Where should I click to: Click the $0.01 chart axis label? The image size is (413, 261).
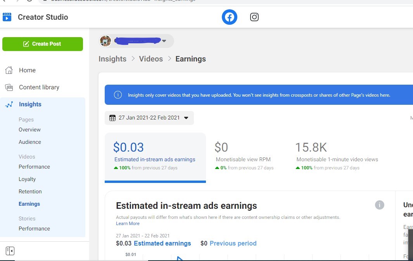(x=131, y=254)
